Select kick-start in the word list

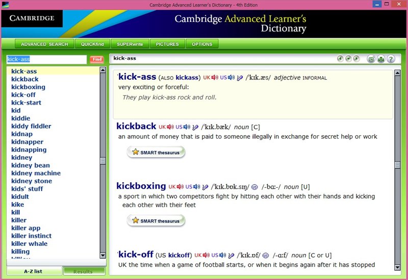coord(26,103)
